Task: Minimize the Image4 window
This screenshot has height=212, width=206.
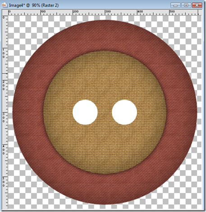Action: point(175,5)
